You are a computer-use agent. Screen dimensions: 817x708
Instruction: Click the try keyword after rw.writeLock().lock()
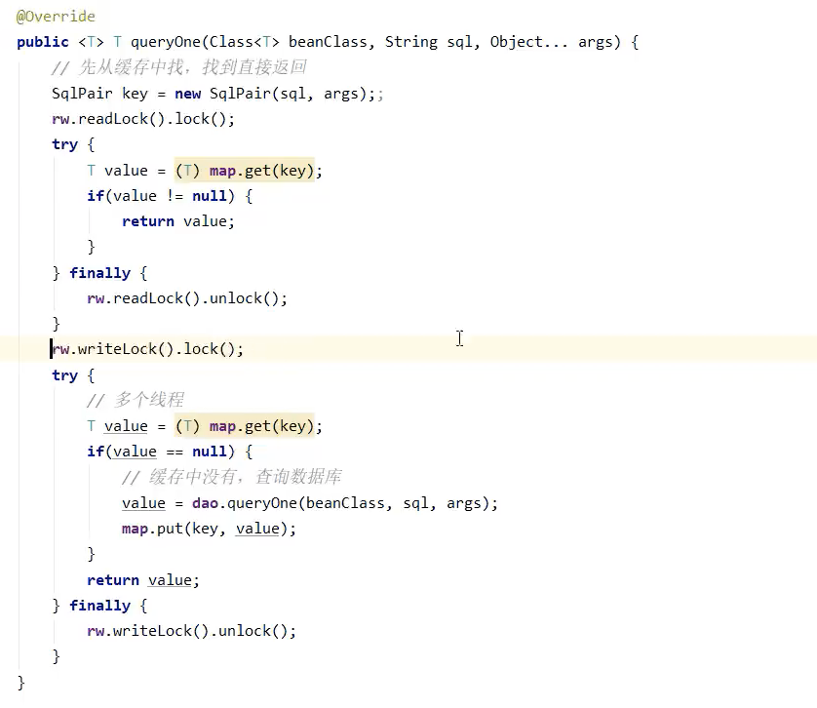[64, 375]
